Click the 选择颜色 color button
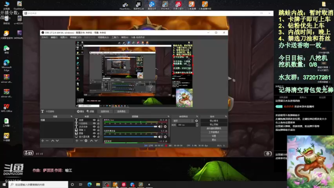 (x=121, y=112)
